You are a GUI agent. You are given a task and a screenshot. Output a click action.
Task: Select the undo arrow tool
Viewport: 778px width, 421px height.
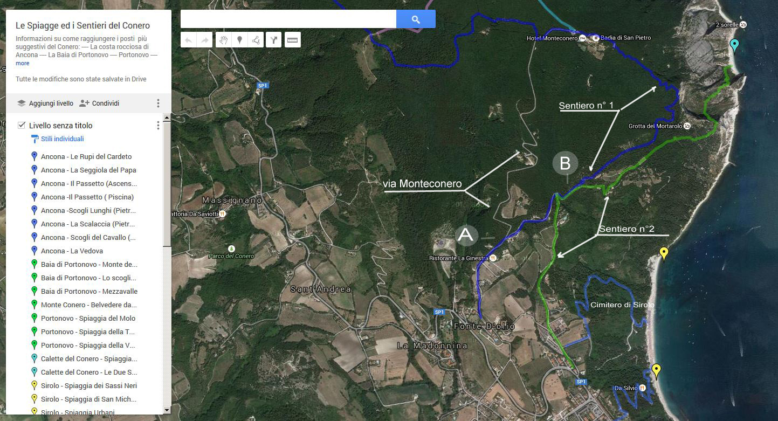pyautogui.click(x=188, y=40)
